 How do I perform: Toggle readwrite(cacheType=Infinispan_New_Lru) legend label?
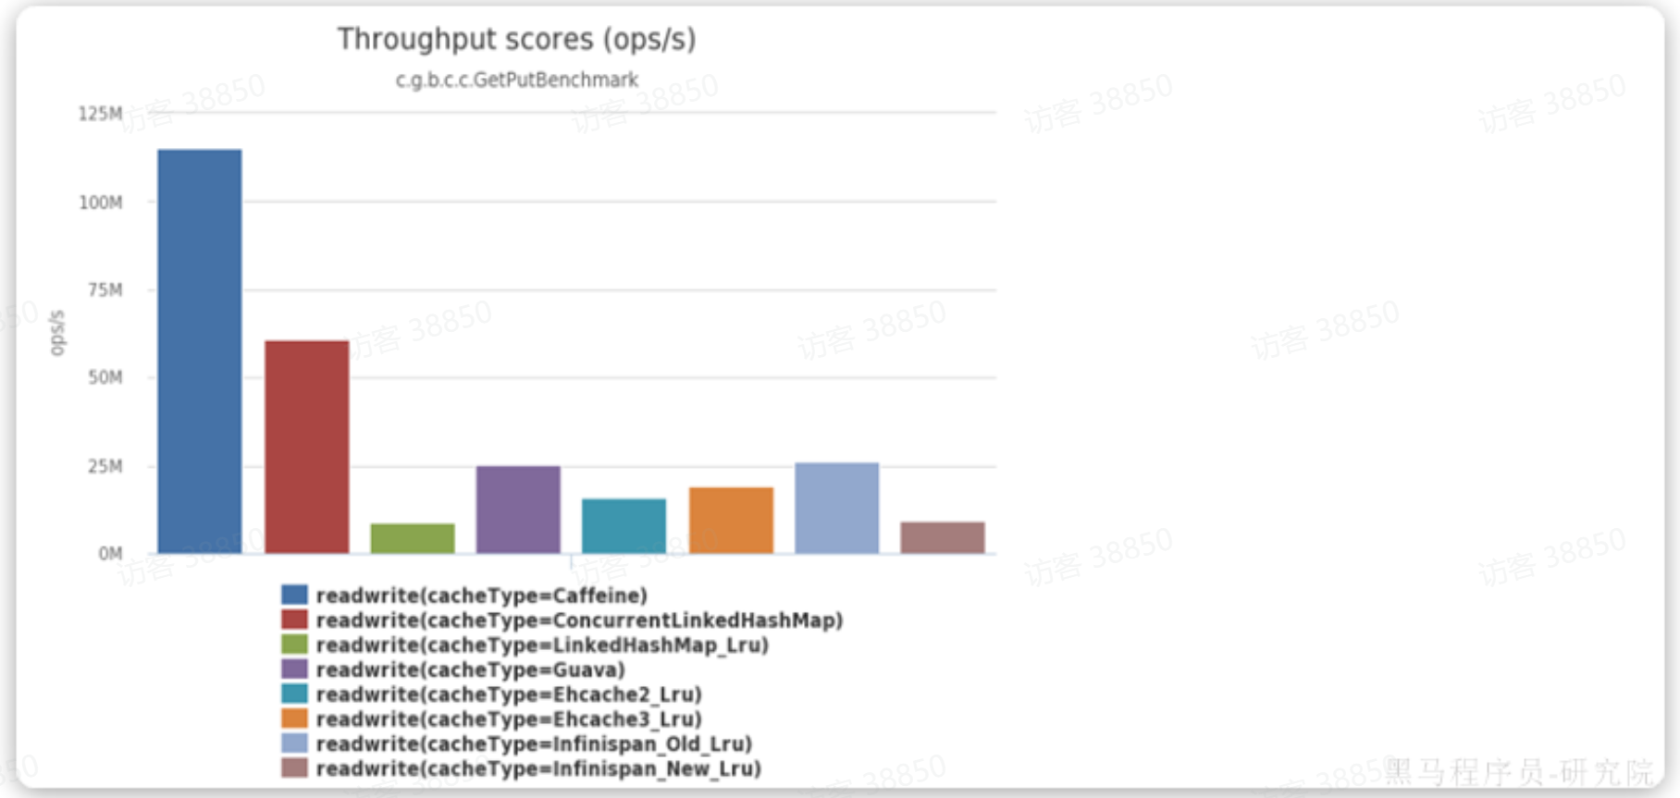(x=538, y=768)
